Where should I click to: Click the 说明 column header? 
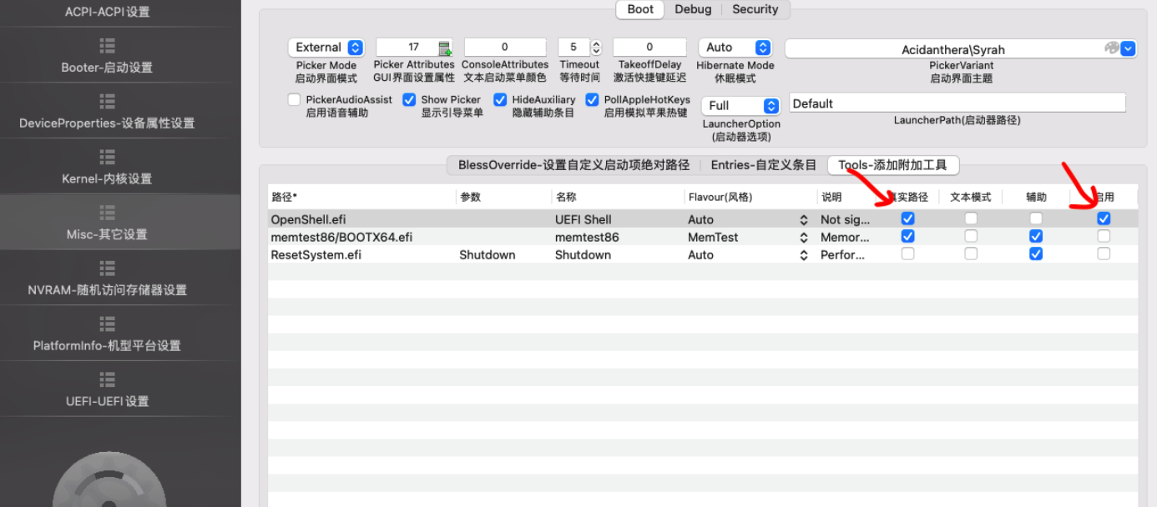846,197
